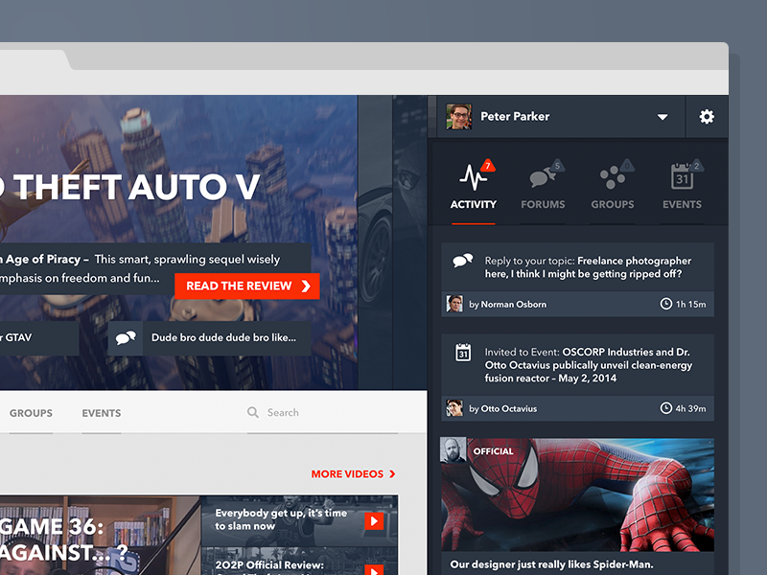The image size is (767, 575).
Task: Click the speech bubble icon on reply notification
Action: tap(462, 261)
